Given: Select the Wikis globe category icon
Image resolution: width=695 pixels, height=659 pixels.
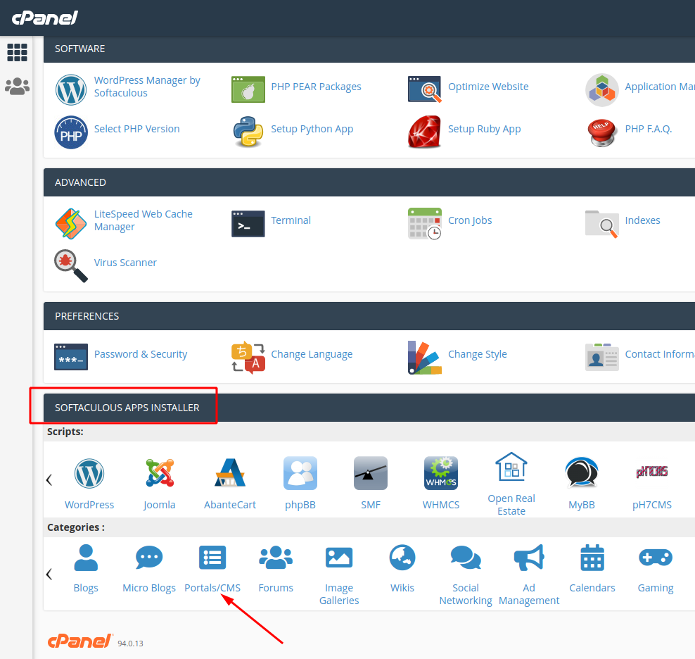Looking at the screenshot, I should coord(402,558).
